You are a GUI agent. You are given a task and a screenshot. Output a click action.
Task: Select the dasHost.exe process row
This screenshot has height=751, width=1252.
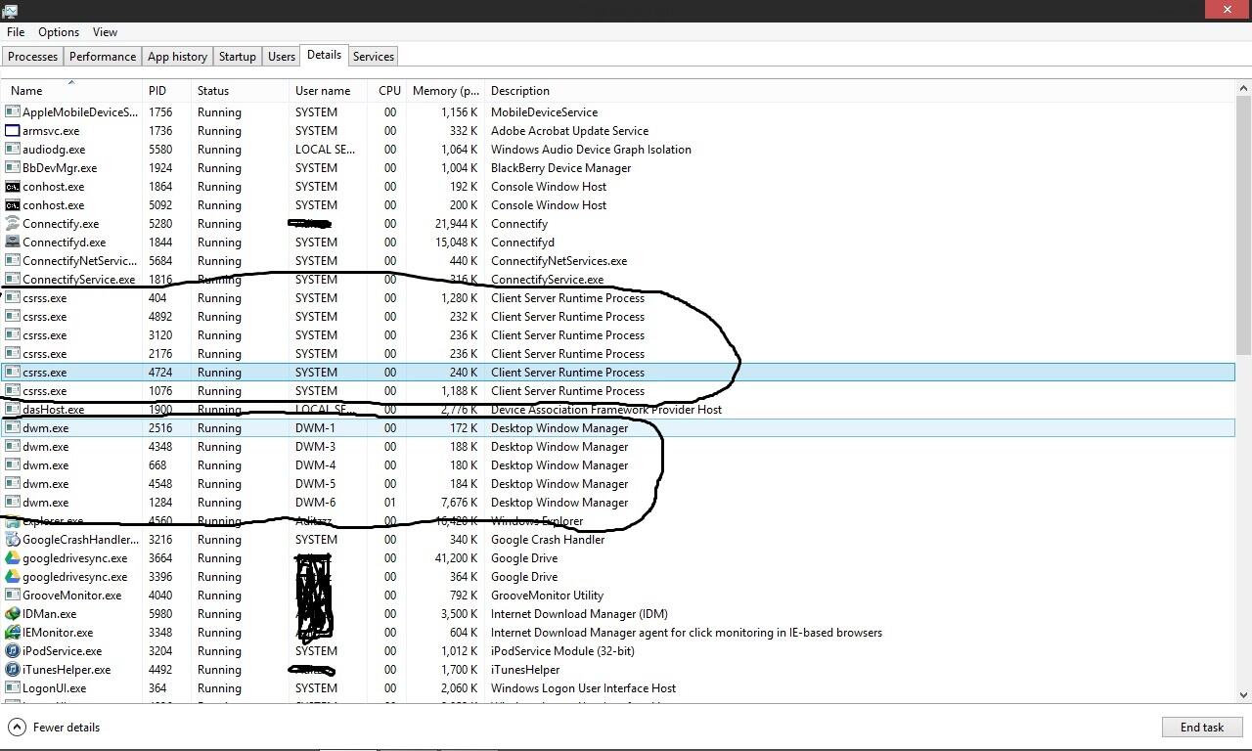point(53,410)
